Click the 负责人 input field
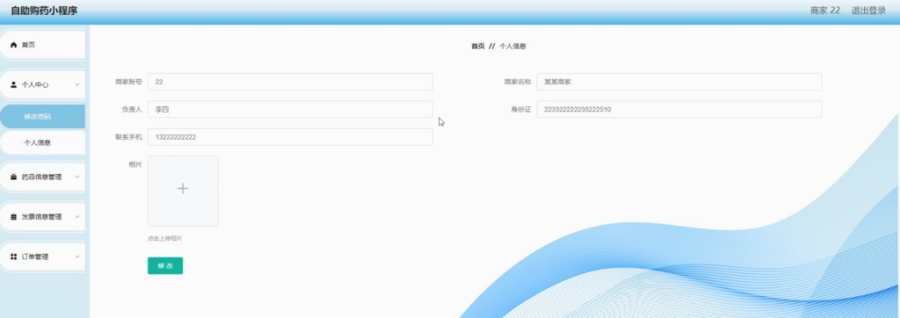The height and width of the screenshot is (318, 900). (290, 110)
